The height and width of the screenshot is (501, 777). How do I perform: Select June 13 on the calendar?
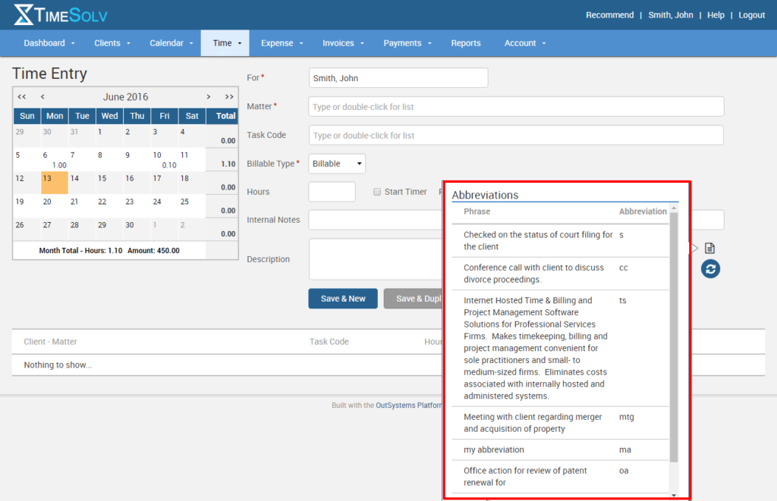coord(54,182)
